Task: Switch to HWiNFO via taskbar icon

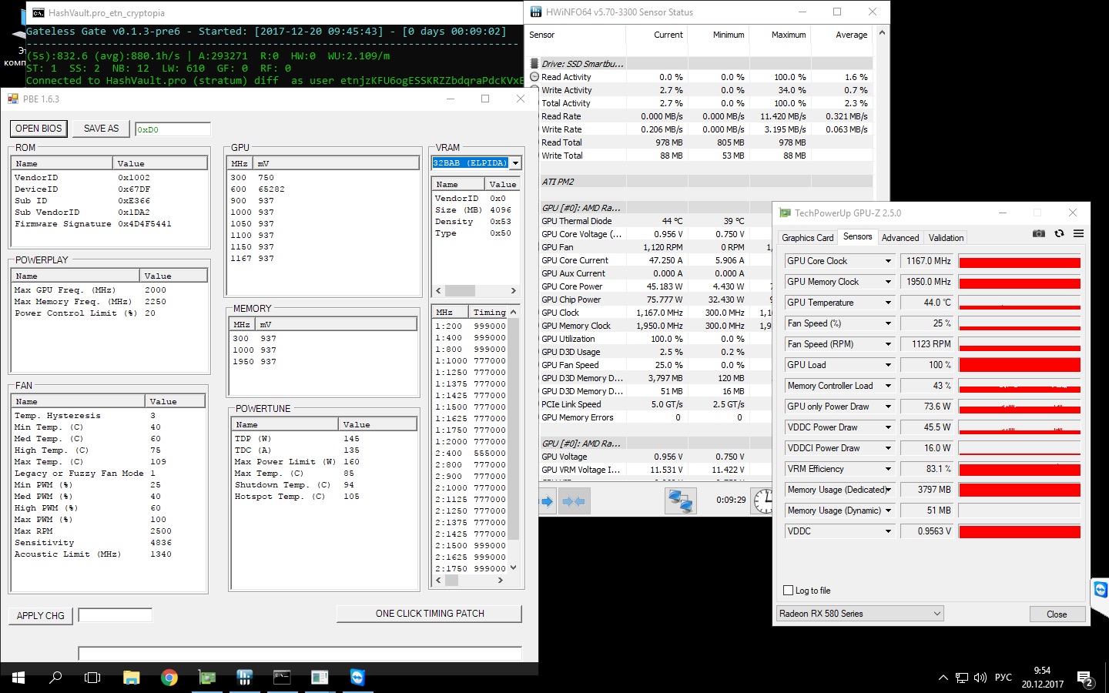Action: click(x=245, y=678)
